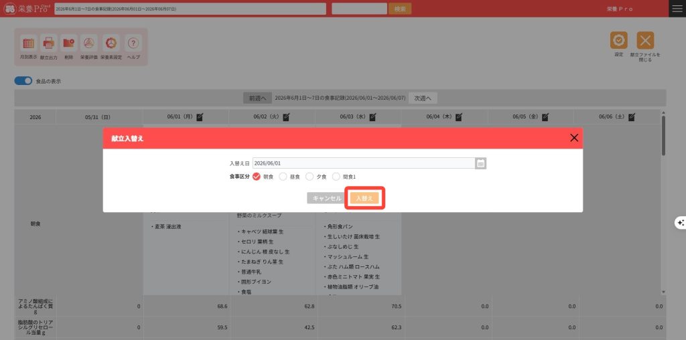686x340 pixels.
Task: Click fat value 42.5 for 06/02
Action: tap(309, 327)
